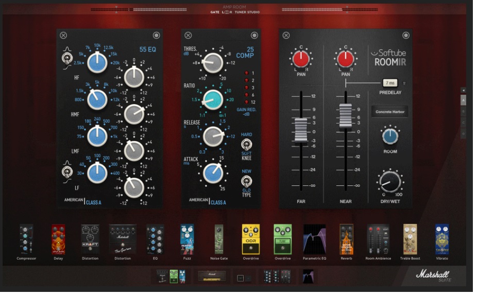This screenshot has height=295, width=477.
Task: Select the orange Reverb pedal
Action: point(347,239)
